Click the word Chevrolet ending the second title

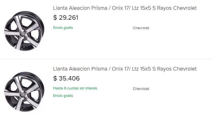185,69
